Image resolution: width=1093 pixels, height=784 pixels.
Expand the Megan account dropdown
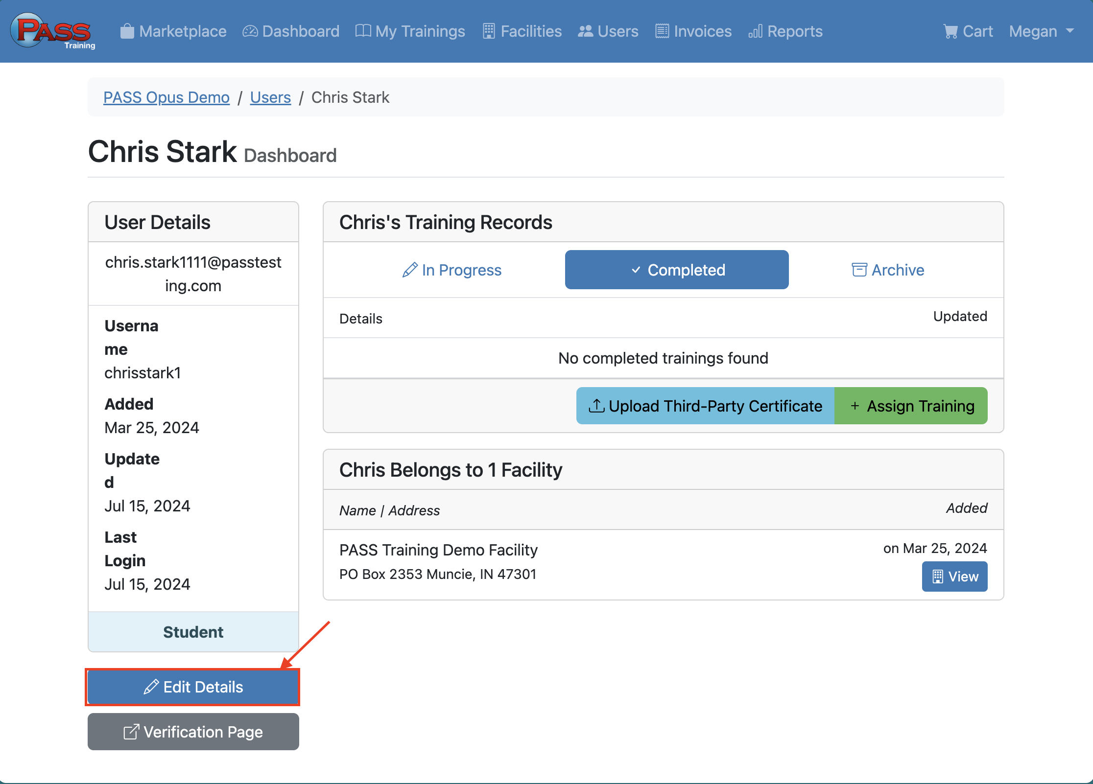(x=1041, y=31)
